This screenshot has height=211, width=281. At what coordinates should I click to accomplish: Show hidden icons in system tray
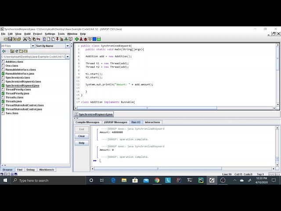(x=234, y=180)
